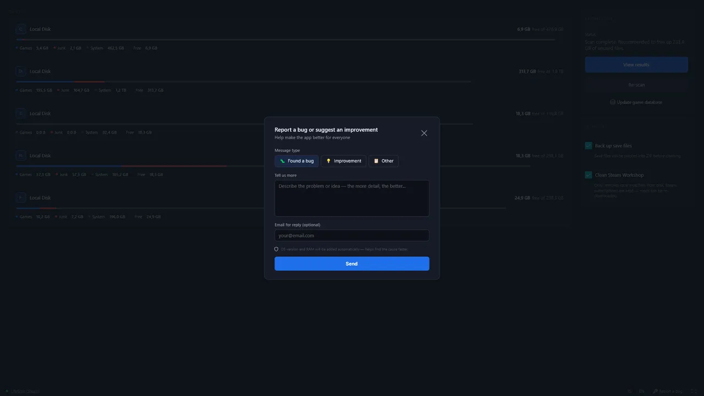Click usage bar of the 24,9 GB free disk

tap(261, 208)
